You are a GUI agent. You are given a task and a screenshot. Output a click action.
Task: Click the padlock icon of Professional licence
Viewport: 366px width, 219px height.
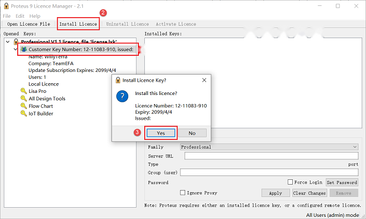(16, 42)
